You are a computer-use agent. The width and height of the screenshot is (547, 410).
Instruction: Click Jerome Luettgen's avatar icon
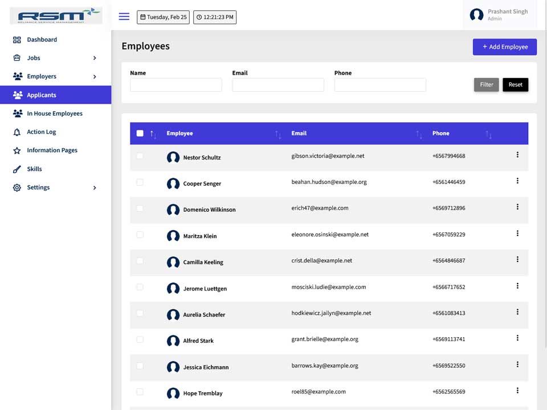click(173, 288)
